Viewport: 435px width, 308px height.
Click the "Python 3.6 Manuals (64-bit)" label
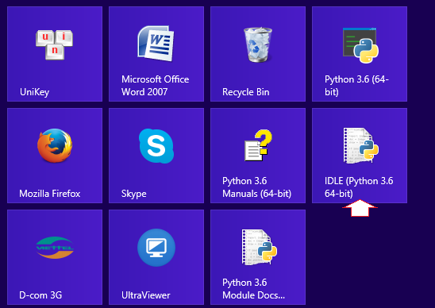coord(257,187)
